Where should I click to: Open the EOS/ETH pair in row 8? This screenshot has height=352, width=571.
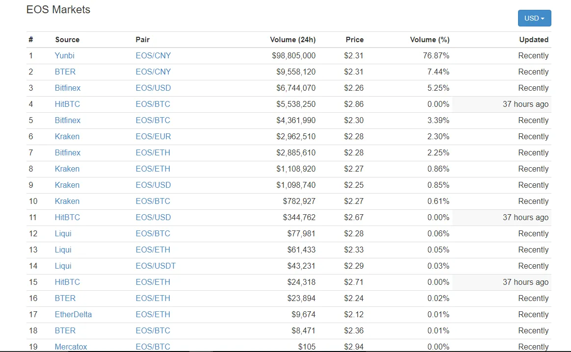coord(153,169)
